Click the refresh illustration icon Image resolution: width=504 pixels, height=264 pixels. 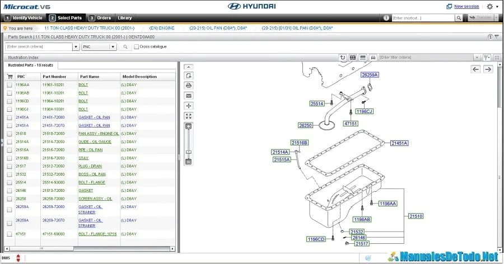[x=342, y=58]
